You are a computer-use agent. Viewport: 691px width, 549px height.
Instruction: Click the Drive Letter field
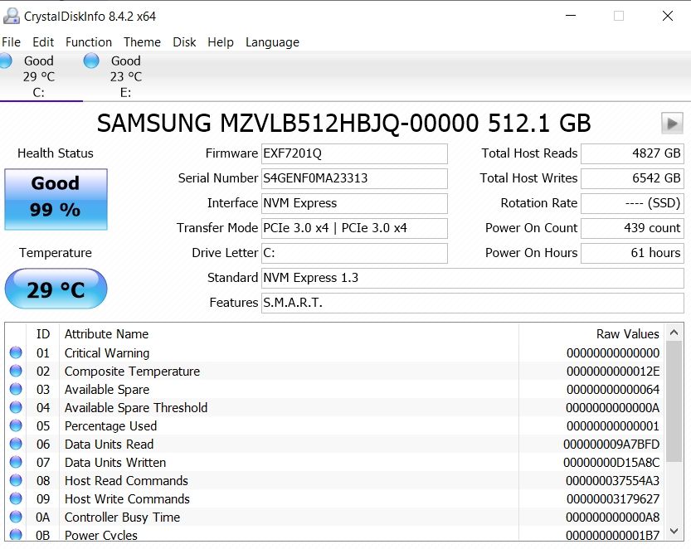tap(354, 253)
